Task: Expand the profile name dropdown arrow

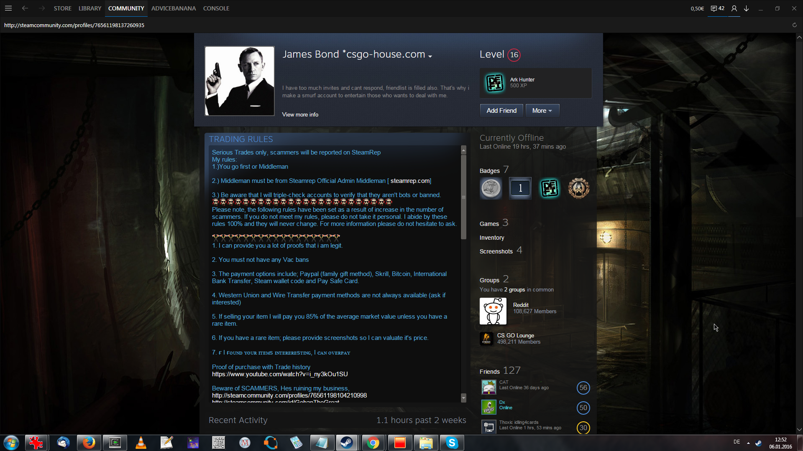Action: coord(430,56)
